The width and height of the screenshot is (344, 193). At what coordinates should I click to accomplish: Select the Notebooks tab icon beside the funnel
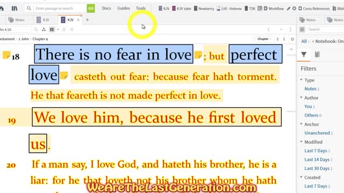pos(317,54)
